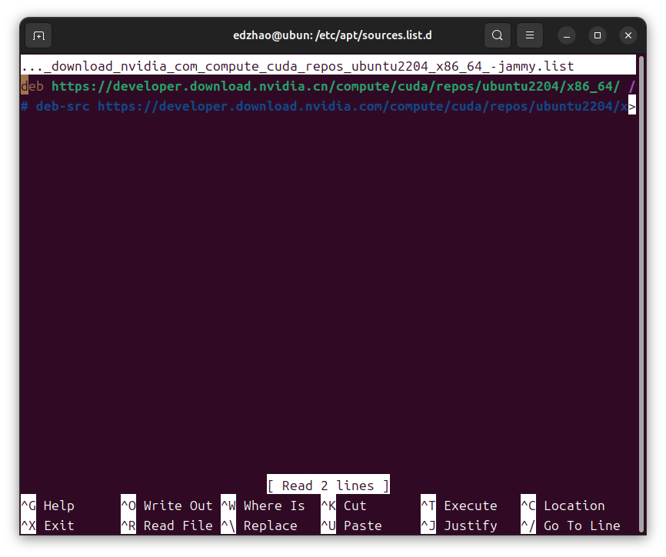Click ^\ Replace shortcut
The image size is (666, 557).
tap(259, 526)
